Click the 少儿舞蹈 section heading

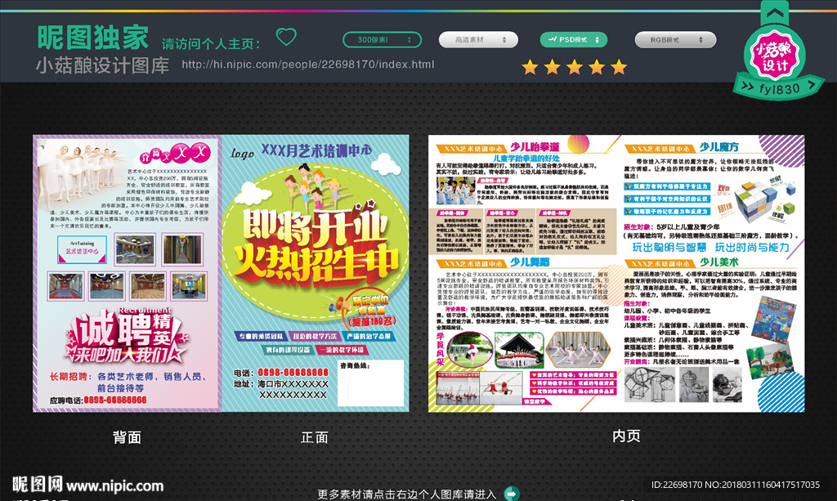[530, 262]
